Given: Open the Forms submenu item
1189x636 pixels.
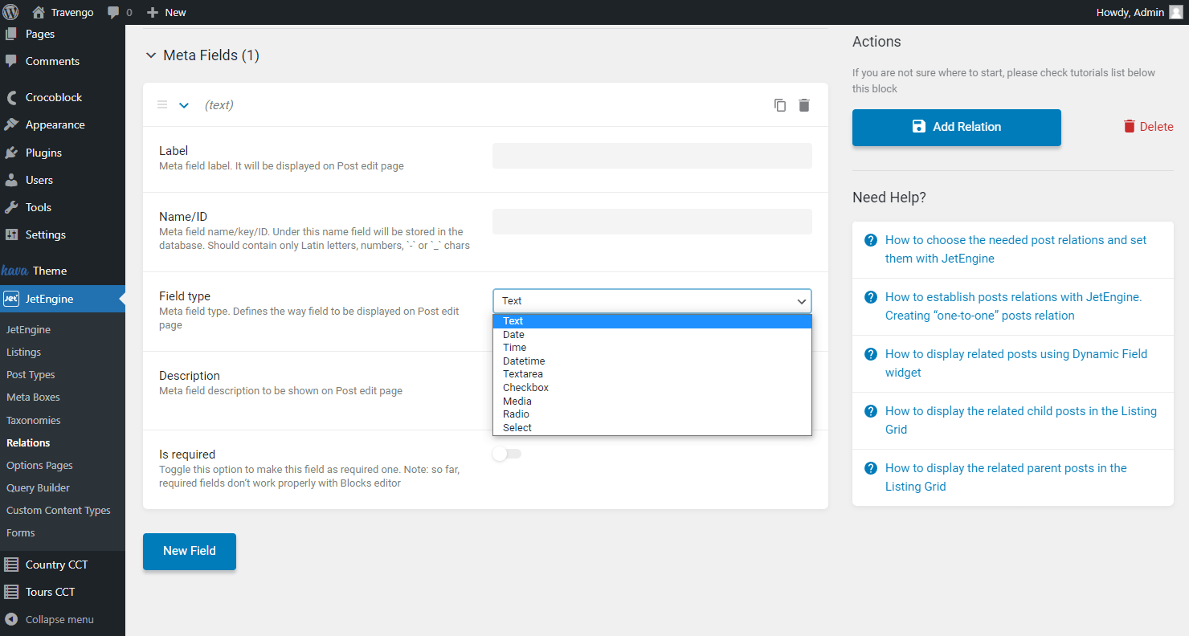Looking at the screenshot, I should coord(20,532).
